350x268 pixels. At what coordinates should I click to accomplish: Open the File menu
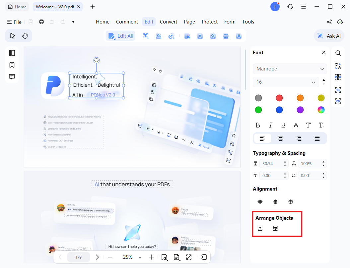(x=14, y=22)
